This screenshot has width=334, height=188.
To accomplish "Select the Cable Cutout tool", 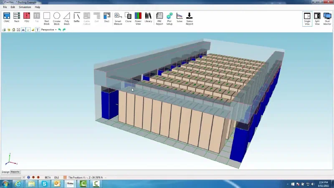I will point(87,18).
